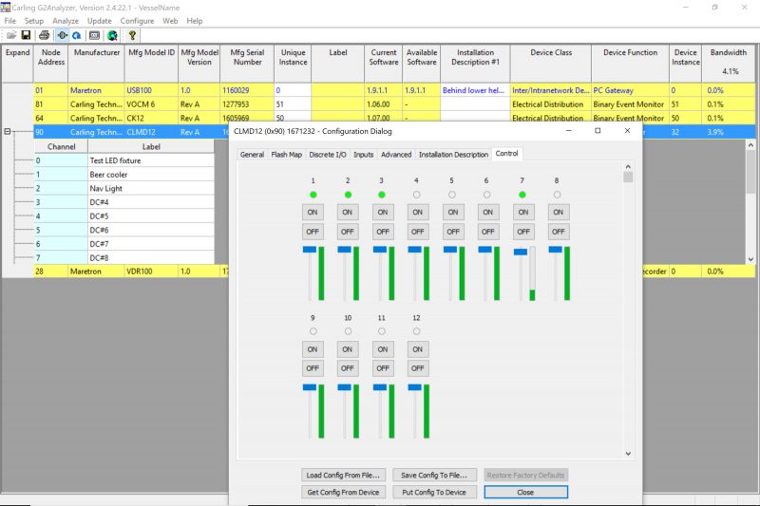This screenshot has height=506, width=760.
Task: Click channel 7 dimmer slider handle
Action: pyautogui.click(x=520, y=252)
